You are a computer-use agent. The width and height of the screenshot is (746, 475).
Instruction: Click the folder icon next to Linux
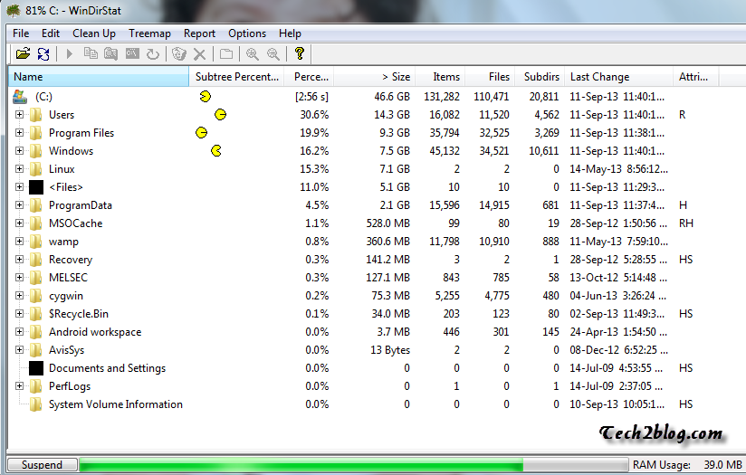pos(35,169)
